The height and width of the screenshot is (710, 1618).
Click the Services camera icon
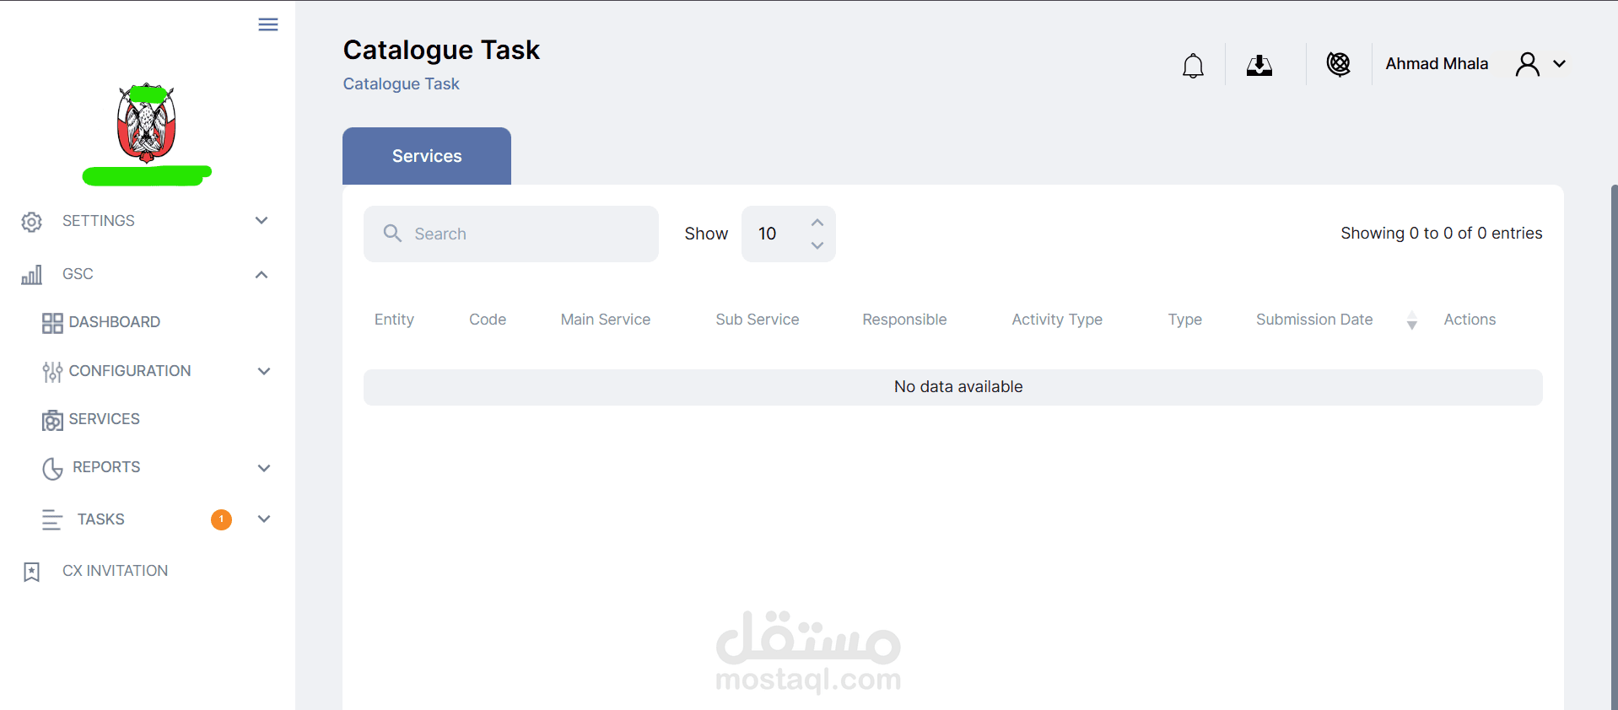52,420
